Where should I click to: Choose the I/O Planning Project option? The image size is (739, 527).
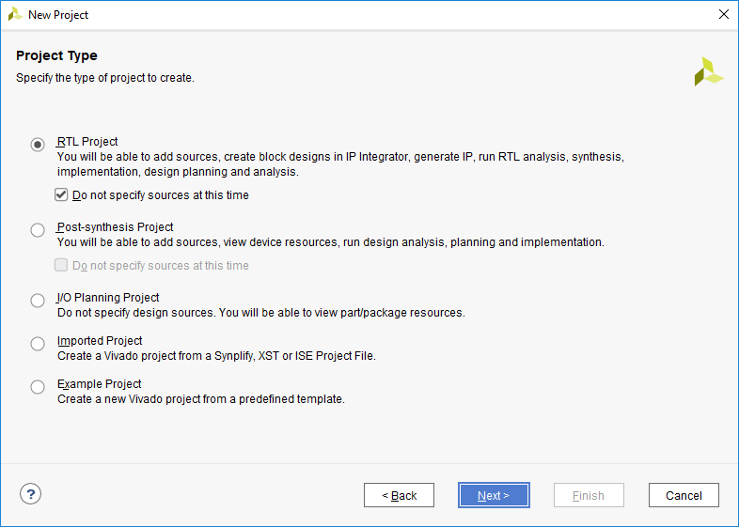[x=38, y=301]
